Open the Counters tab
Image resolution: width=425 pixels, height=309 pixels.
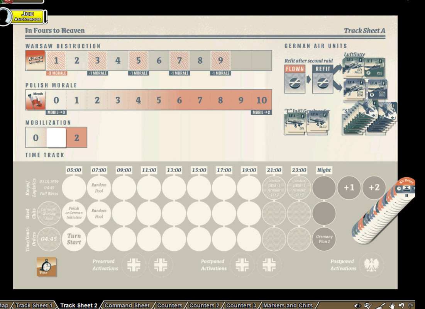pyautogui.click(x=170, y=306)
